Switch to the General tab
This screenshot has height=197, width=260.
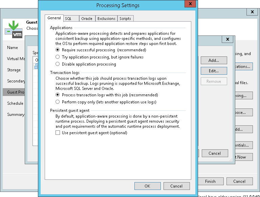point(54,18)
